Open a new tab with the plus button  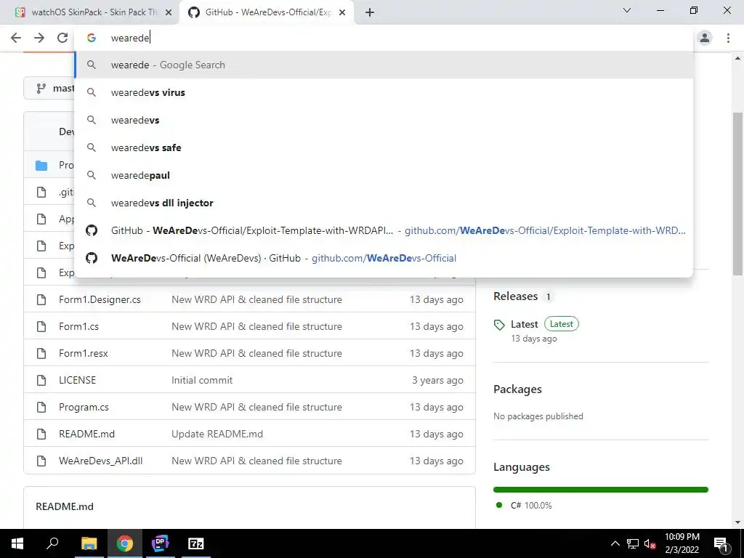(370, 12)
